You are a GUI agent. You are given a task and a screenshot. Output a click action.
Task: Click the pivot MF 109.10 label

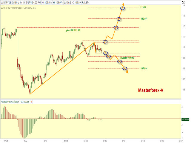[x=127, y=58]
